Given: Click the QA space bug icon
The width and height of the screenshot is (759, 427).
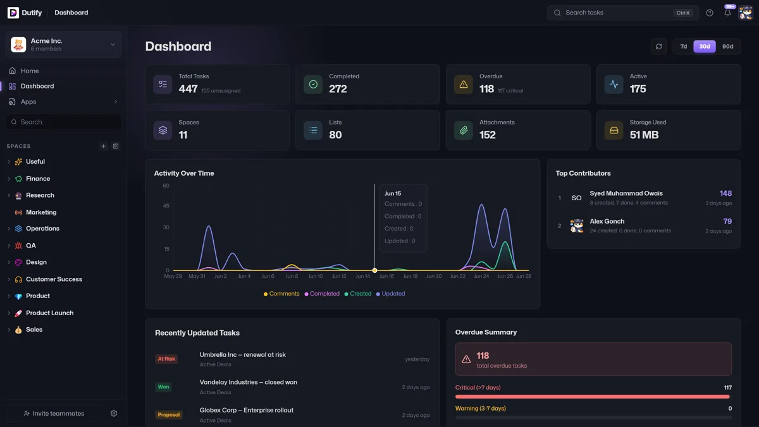Looking at the screenshot, I should point(18,246).
